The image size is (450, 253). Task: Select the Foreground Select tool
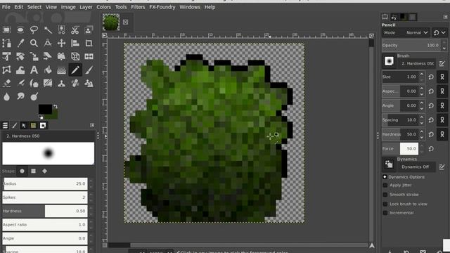pos(89,30)
